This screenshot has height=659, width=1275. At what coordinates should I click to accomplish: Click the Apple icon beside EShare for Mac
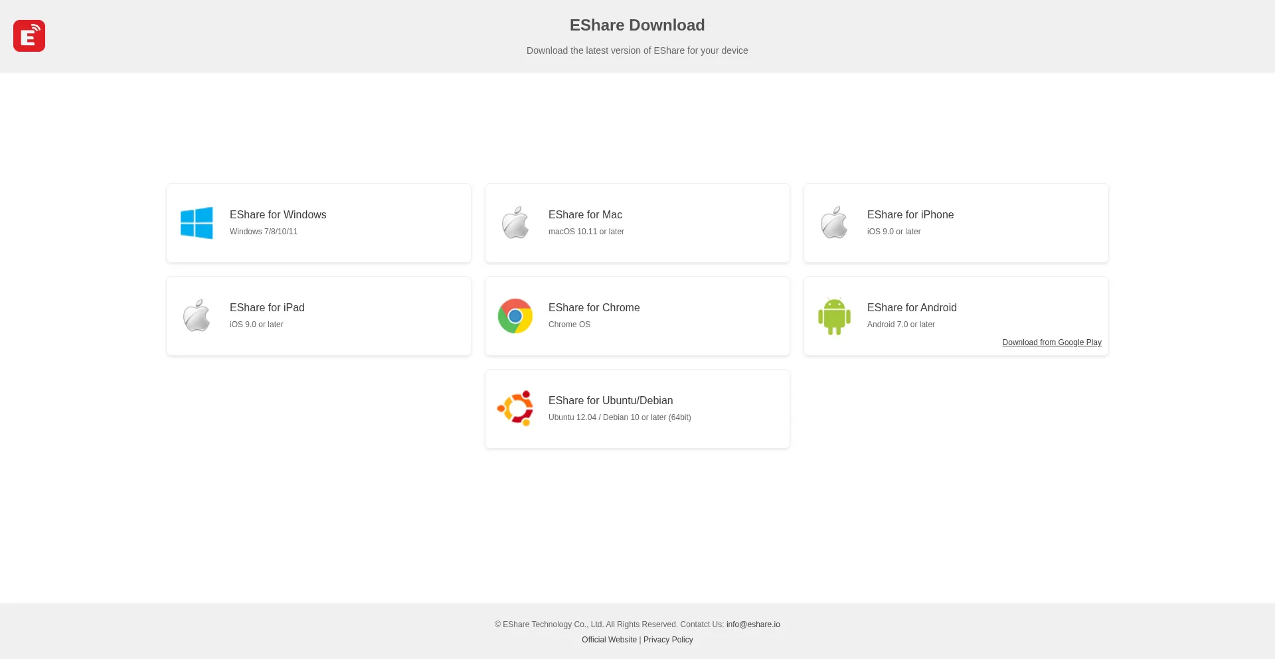(x=515, y=223)
